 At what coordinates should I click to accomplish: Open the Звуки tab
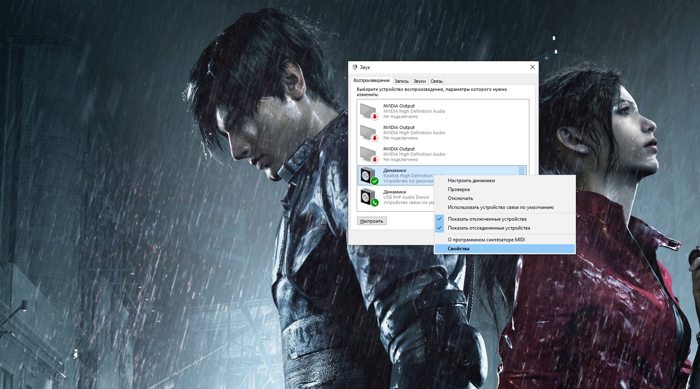[x=420, y=81]
